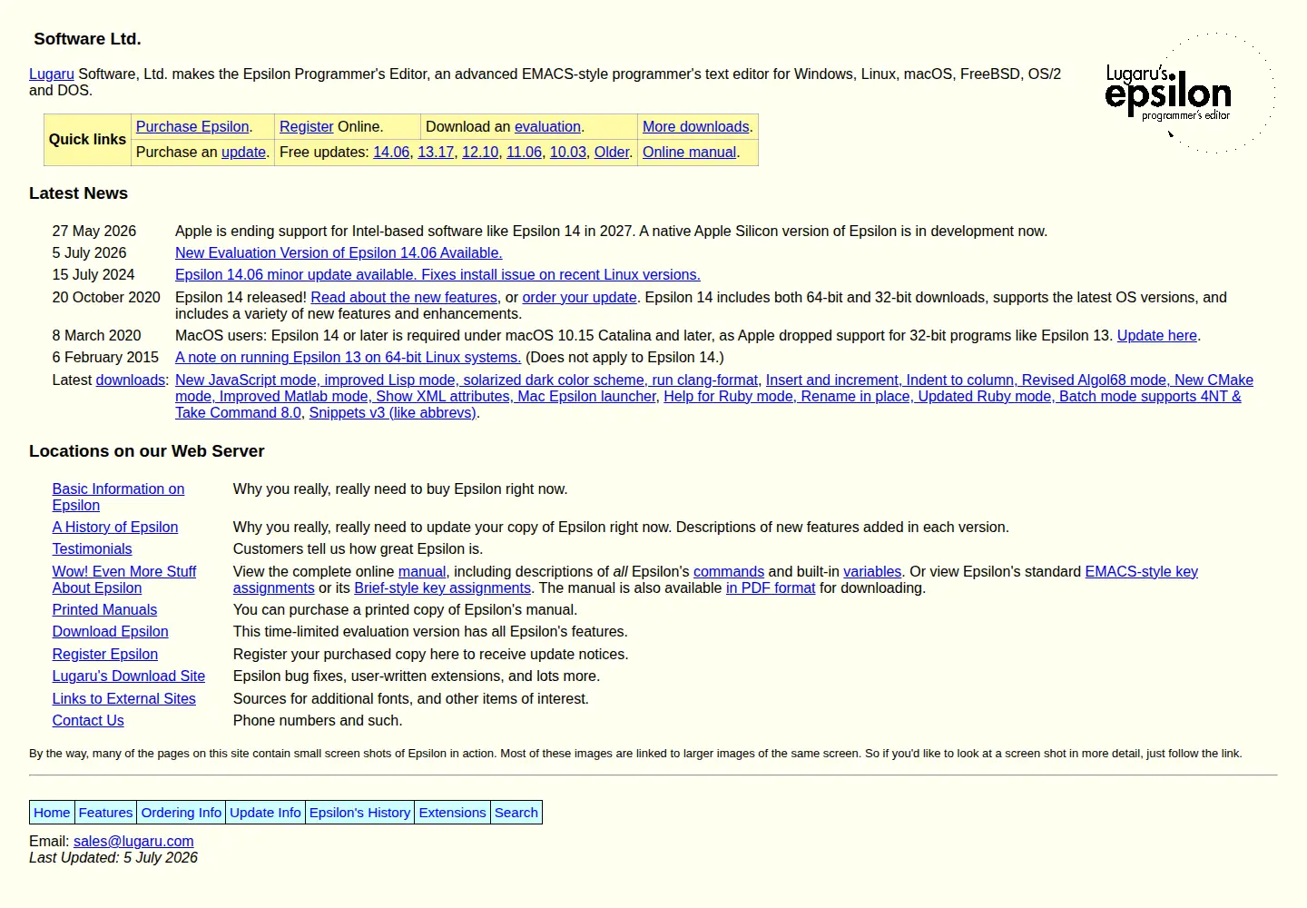The width and height of the screenshot is (1307, 908).
Task: Click the Lugaru's Epsilon logo image
Action: coord(1187,94)
